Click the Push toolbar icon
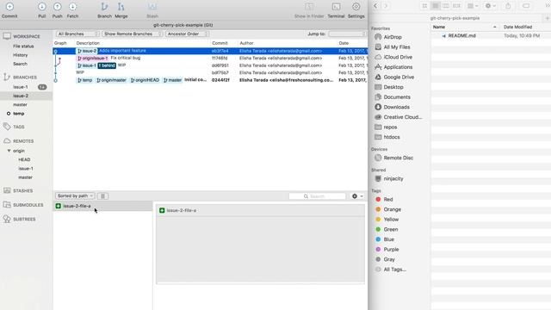Screen dimensions: 551x310 (58, 7)
